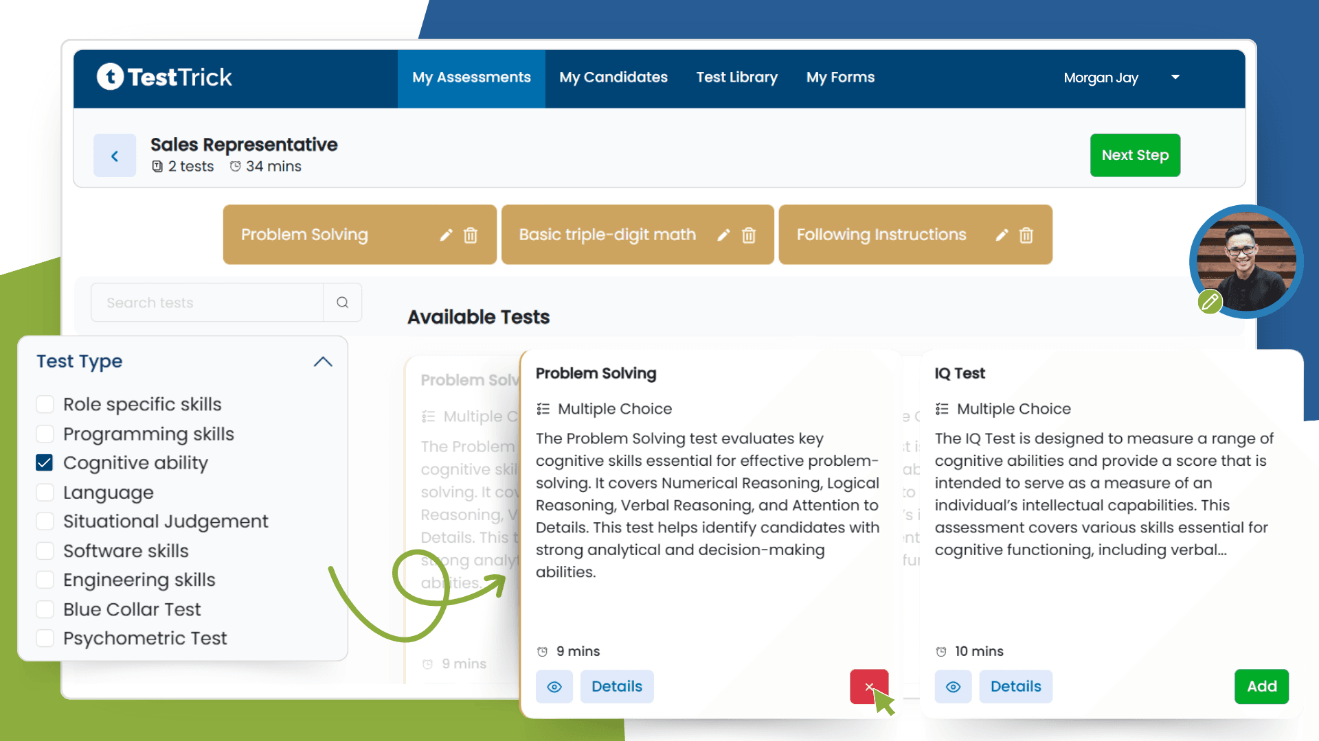The width and height of the screenshot is (1319, 741).
Task: Navigate back from Sales Representative assessment
Action: (115, 155)
